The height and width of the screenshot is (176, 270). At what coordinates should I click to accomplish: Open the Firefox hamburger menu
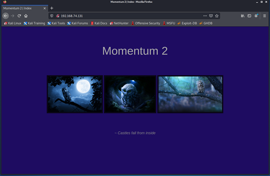pyautogui.click(x=265, y=16)
